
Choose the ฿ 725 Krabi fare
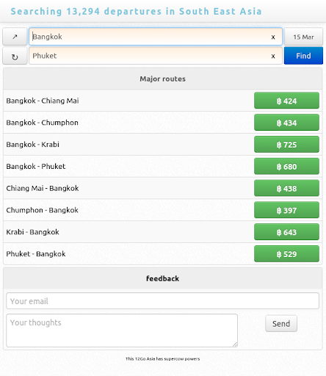point(286,145)
